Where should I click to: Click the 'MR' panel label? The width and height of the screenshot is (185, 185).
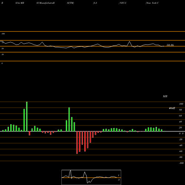(165, 96)
